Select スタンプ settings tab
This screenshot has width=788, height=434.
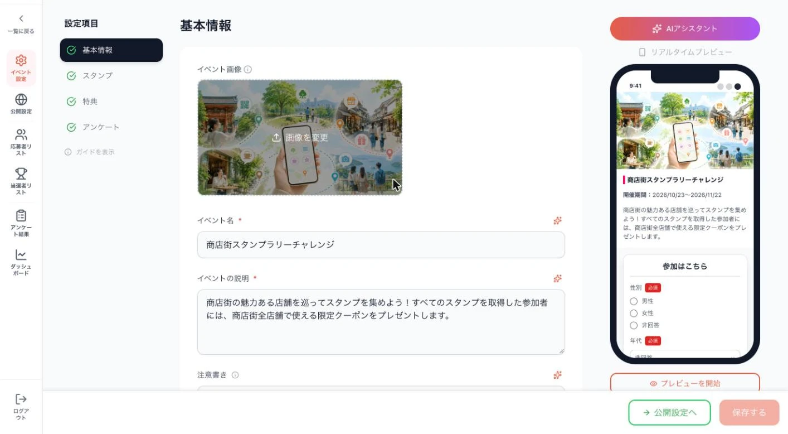111,76
